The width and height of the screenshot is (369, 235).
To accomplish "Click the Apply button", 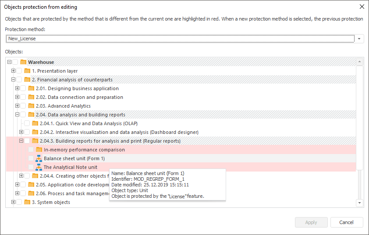I will 311,222.
